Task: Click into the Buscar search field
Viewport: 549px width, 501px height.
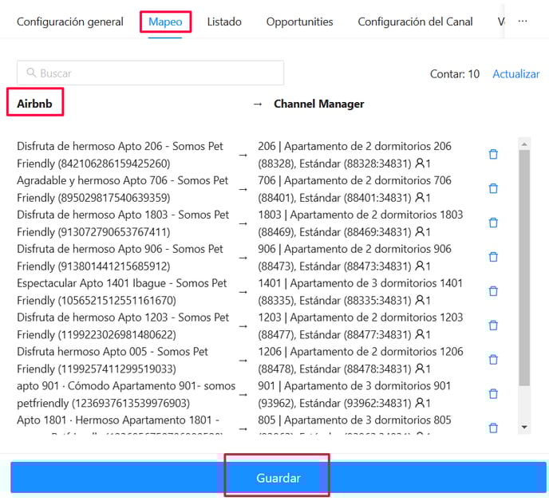Action: pyautogui.click(x=152, y=73)
